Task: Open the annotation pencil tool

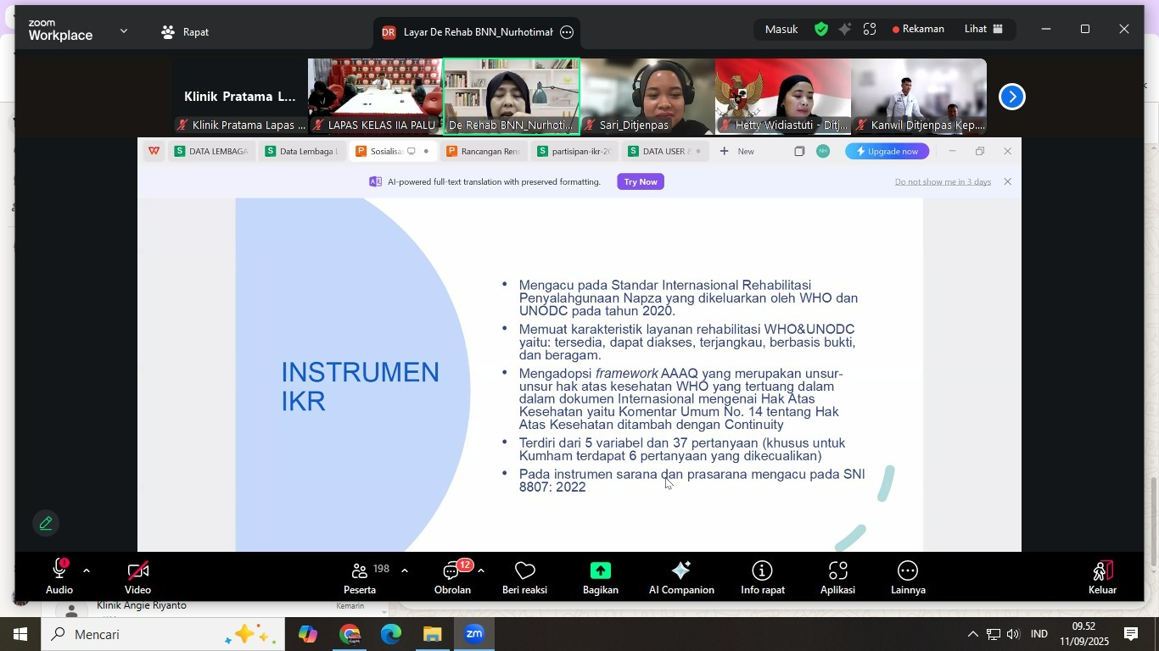Action: click(47, 524)
